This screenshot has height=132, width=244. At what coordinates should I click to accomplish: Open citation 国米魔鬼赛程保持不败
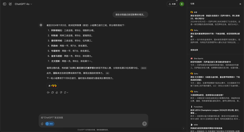[215, 35]
